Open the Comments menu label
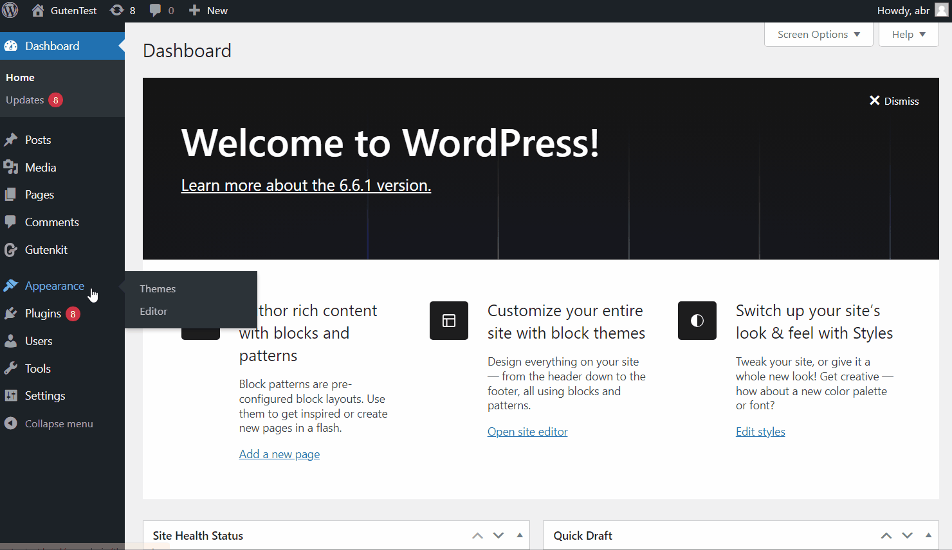This screenshot has width=952, height=550. click(52, 222)
